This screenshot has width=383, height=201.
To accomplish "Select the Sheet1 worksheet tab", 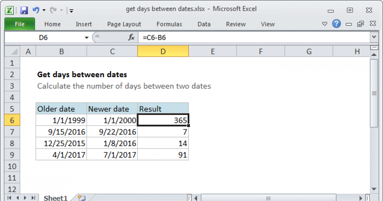I will (x=55, y=198).
